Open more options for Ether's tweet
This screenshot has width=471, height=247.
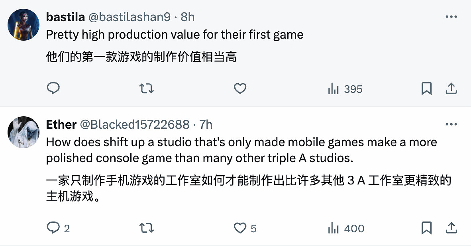(x=451, y=124)
